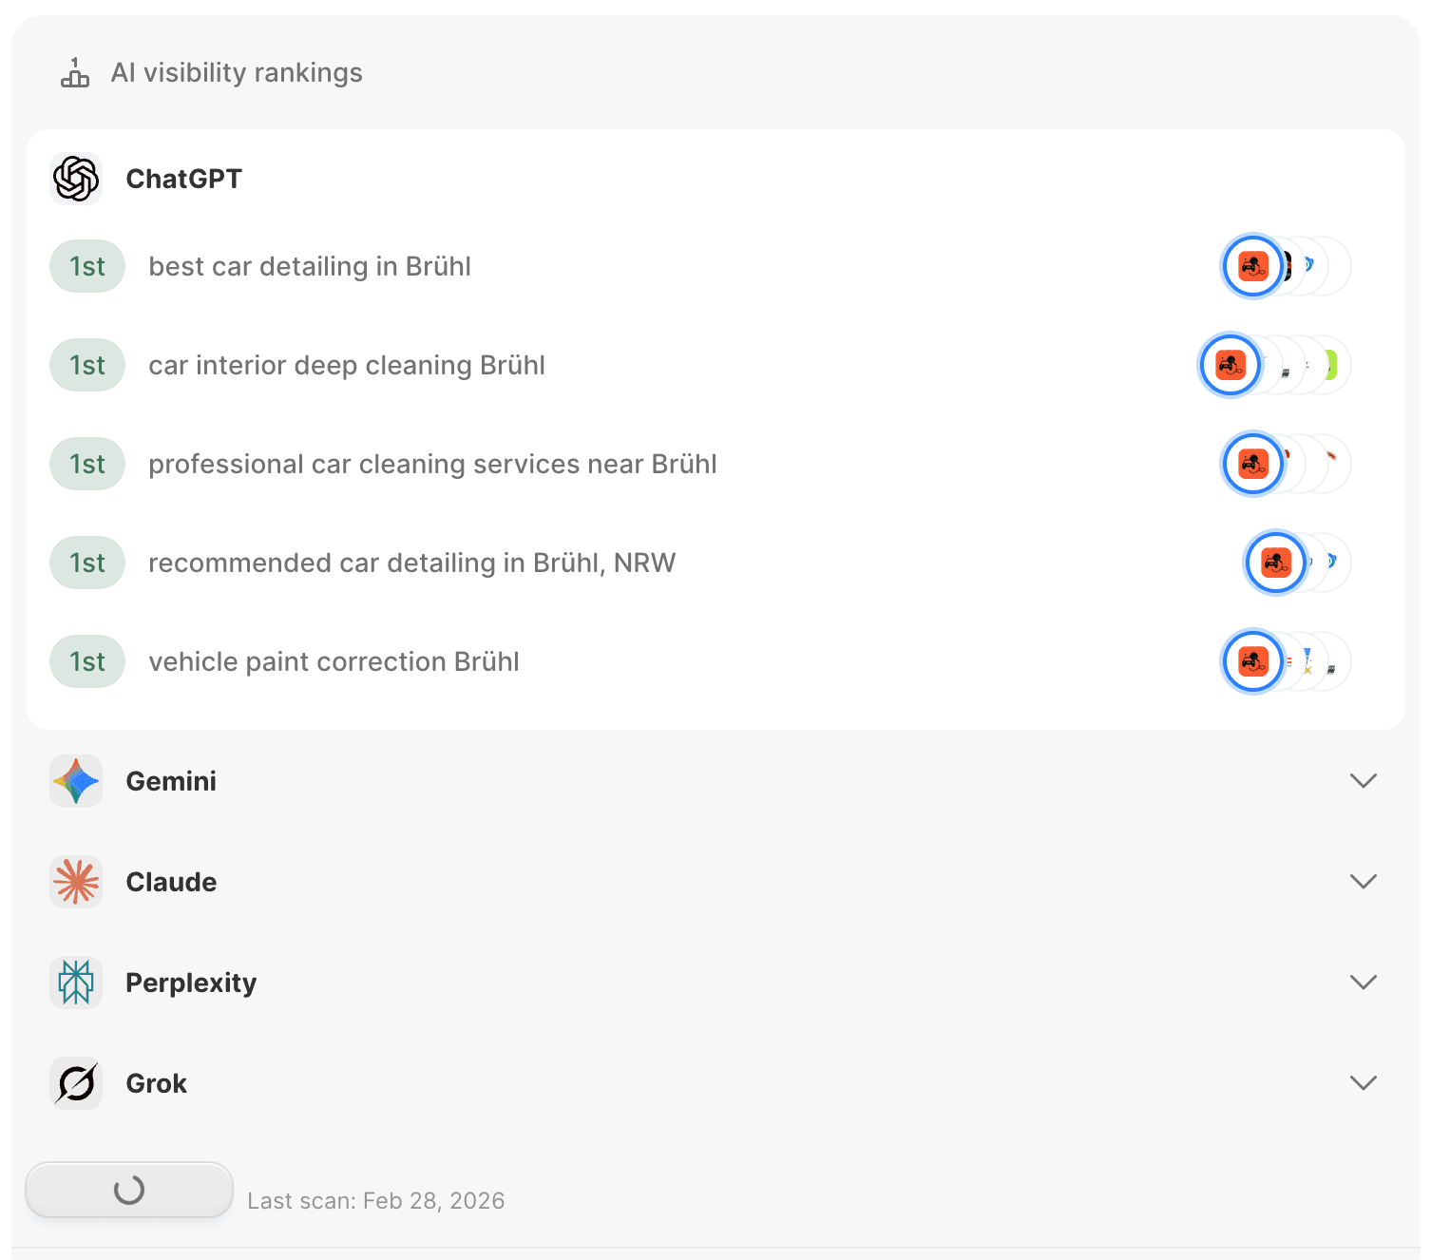Click highlighted orange avatar in vehicle paint correction row
The width and height of the screenshot is (1431, 1260).
1252,661
